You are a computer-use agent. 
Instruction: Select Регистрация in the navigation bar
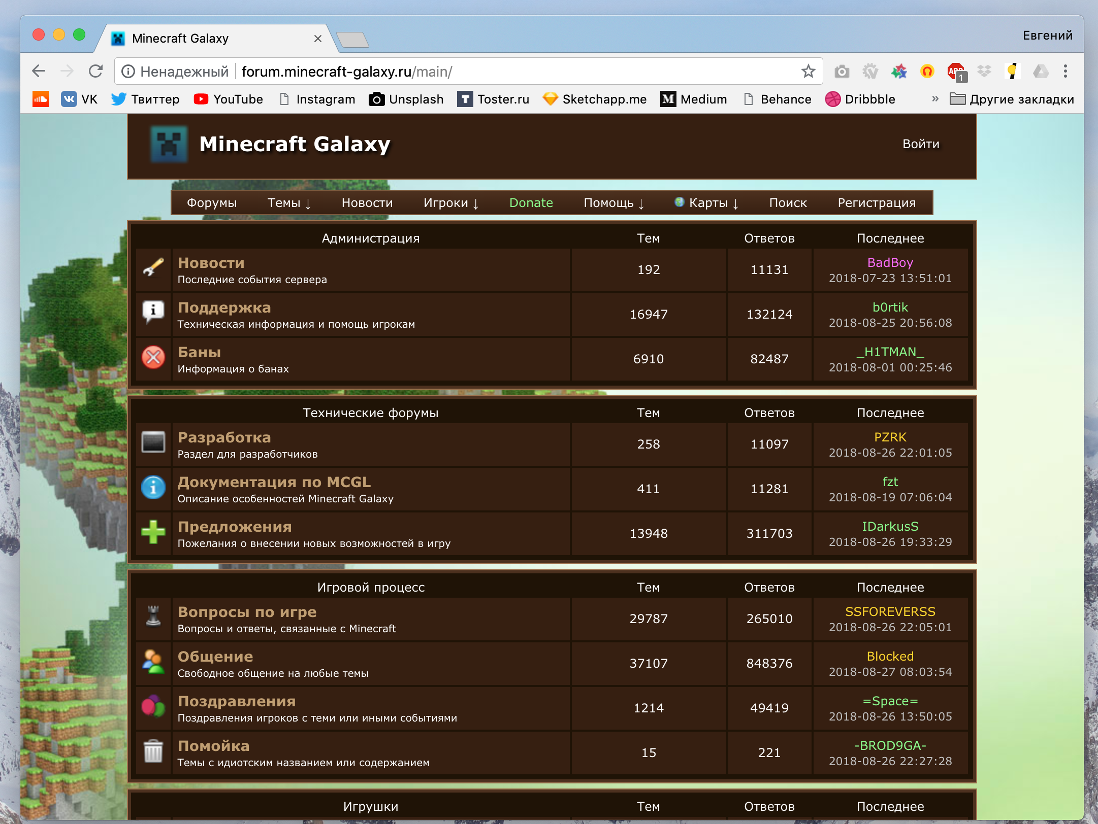(x=876, y=203)
